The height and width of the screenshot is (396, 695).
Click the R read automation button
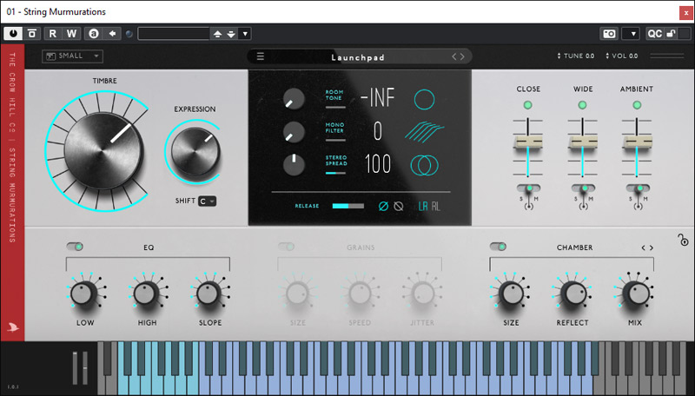52,34
